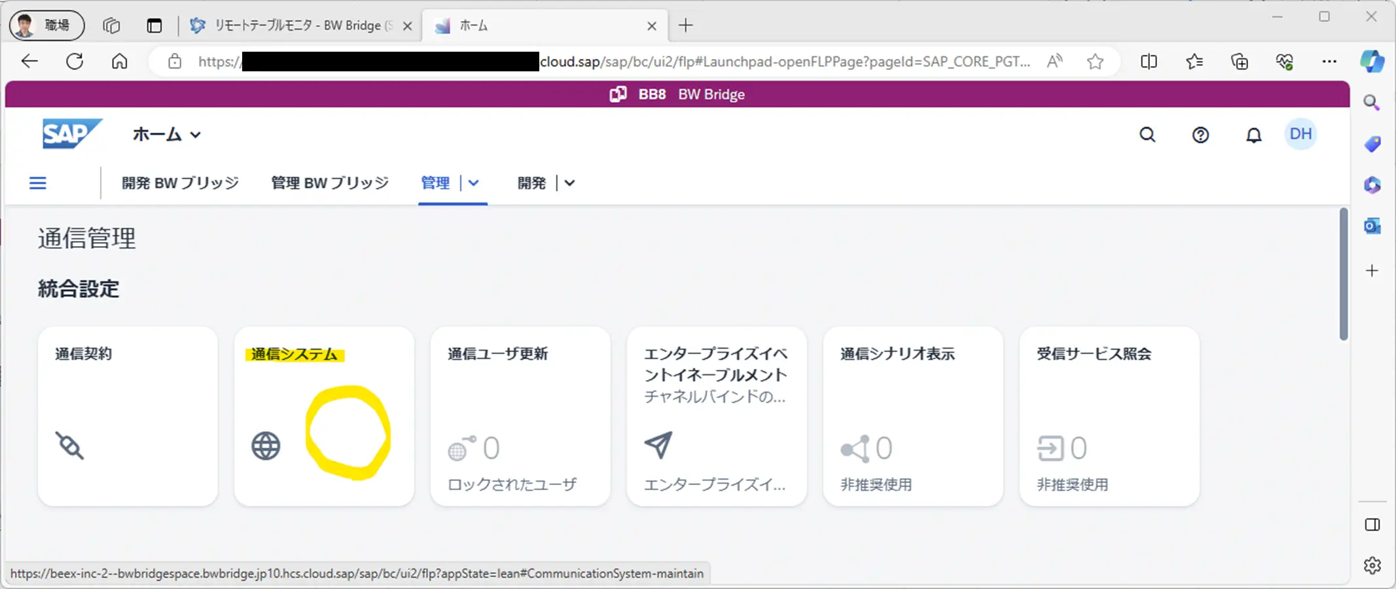The image size is (1396, 589).
Task: Open browser essentials heart icon
Action: point(1285,62)
